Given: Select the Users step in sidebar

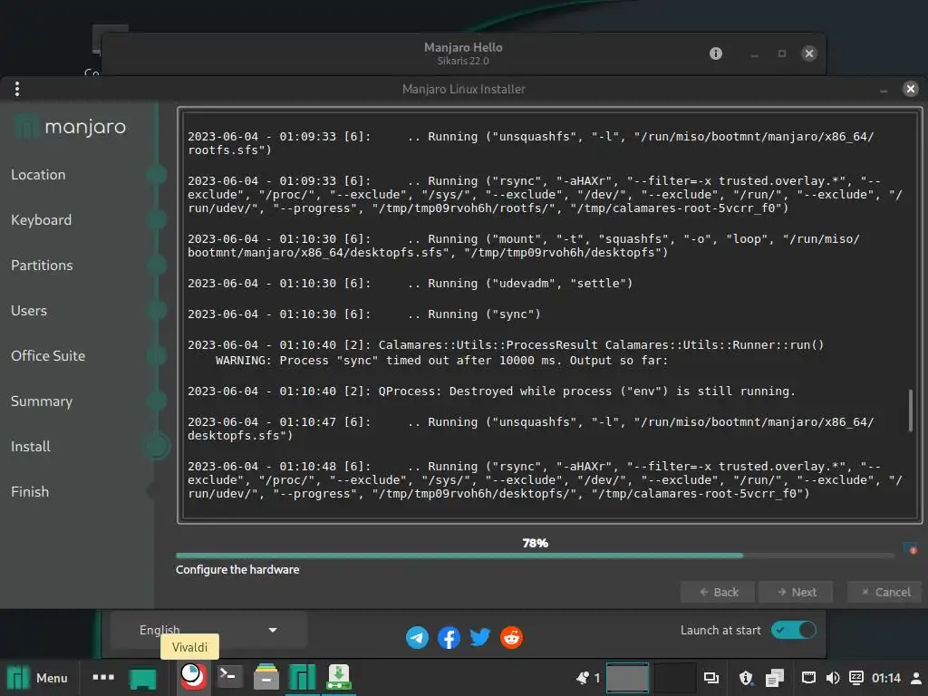Looking at the screenshot, I should tap(29, 311).
